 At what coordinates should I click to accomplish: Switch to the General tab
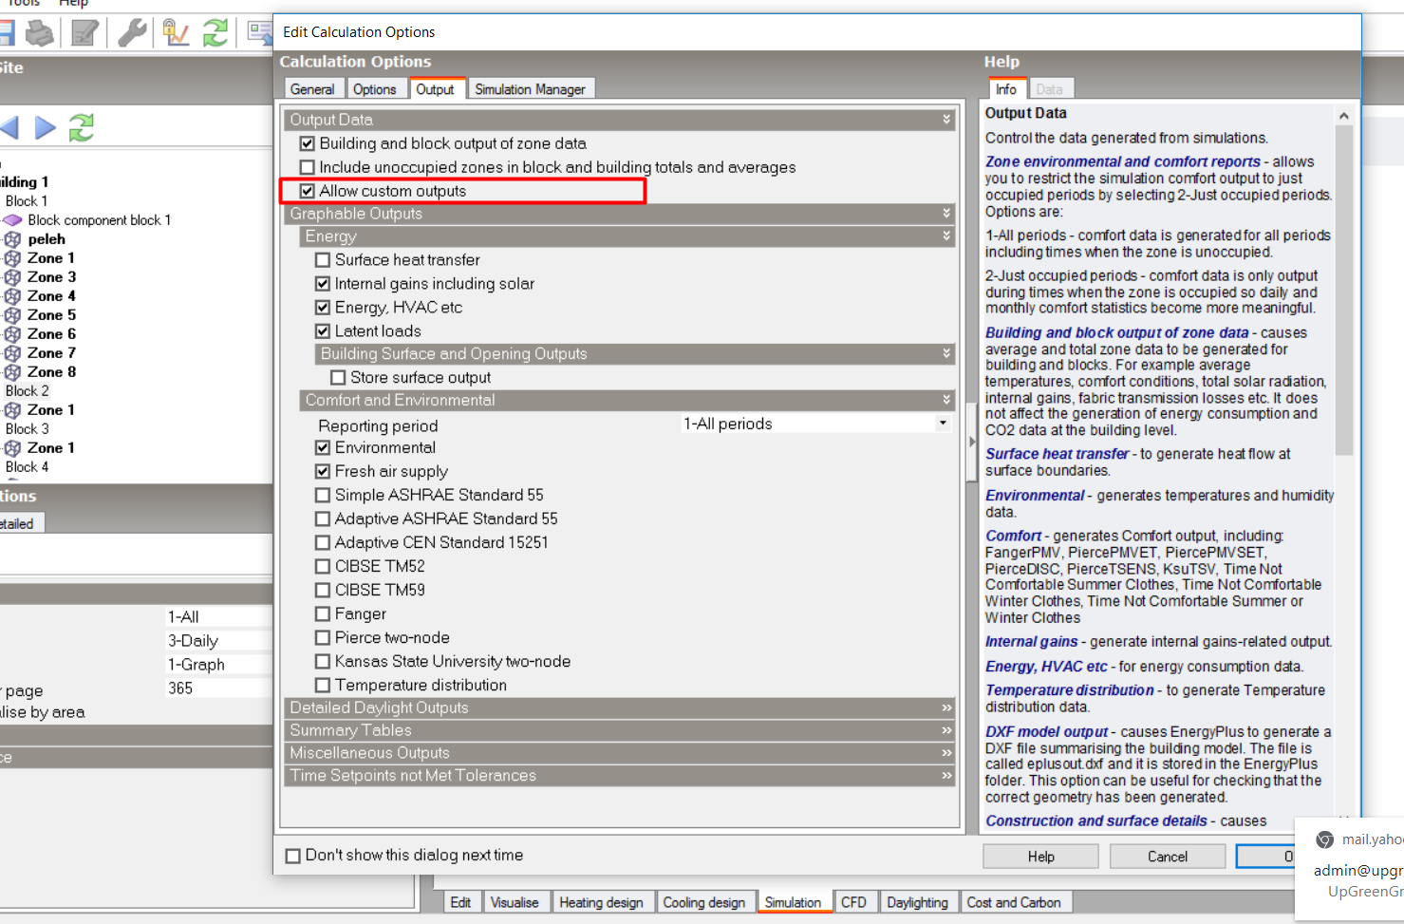312,89
